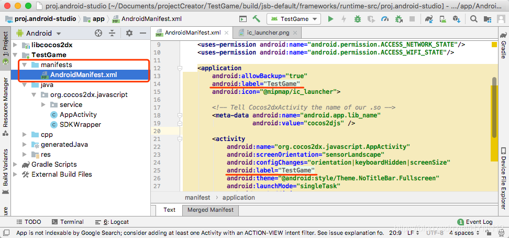This screenshot has width=509, height=238.
Task: Open TODO tool window
Action: [x=29, y=222]
